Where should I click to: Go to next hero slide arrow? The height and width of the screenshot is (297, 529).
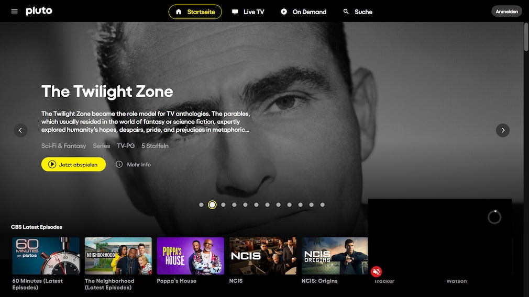click(x=503, y=130)
